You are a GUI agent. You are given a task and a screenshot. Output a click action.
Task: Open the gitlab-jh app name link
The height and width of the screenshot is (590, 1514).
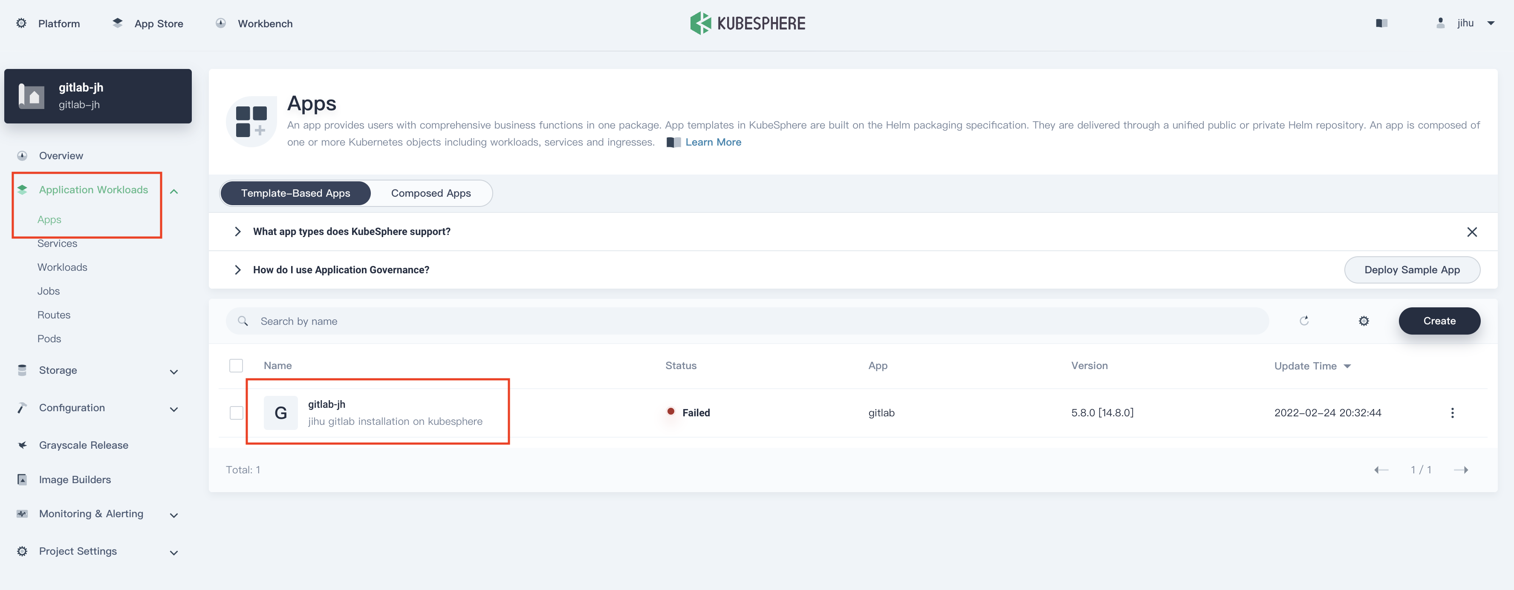point(327,404)
